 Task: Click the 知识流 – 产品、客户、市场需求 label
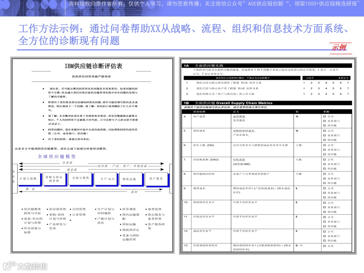point(122,166)
